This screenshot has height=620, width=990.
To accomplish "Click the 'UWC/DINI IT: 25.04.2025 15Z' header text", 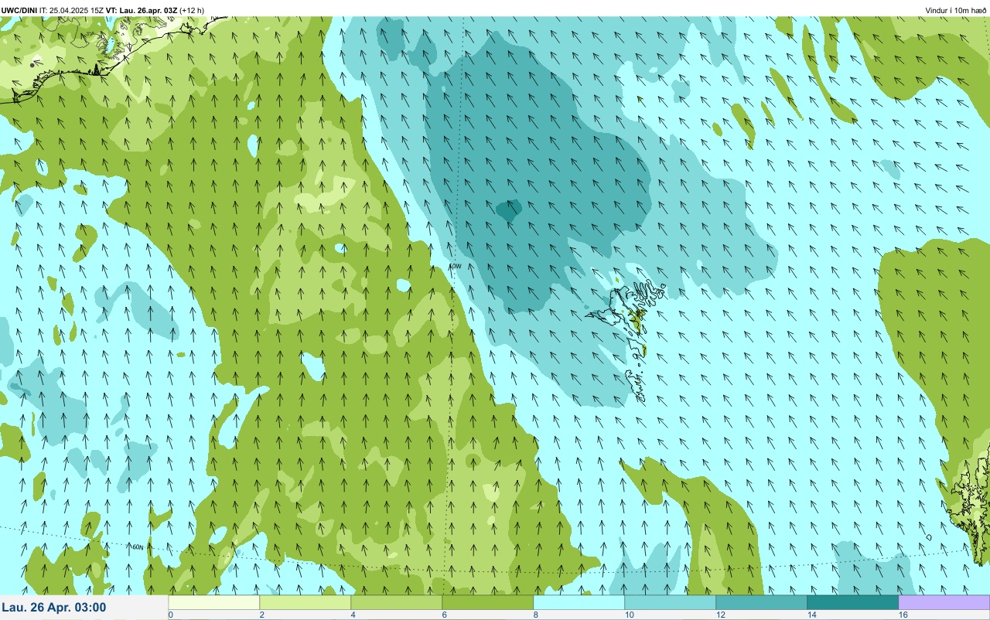I will coord(53,10).
